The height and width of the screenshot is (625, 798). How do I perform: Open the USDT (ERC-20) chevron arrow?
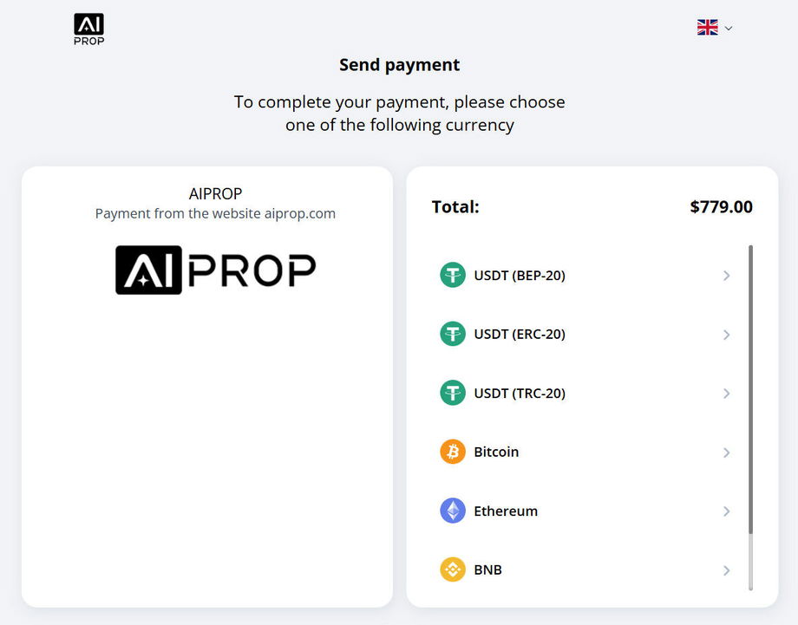coord(726,335)
